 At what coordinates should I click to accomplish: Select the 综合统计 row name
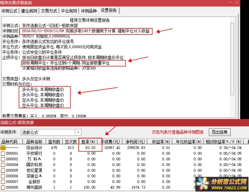point(34,148)
